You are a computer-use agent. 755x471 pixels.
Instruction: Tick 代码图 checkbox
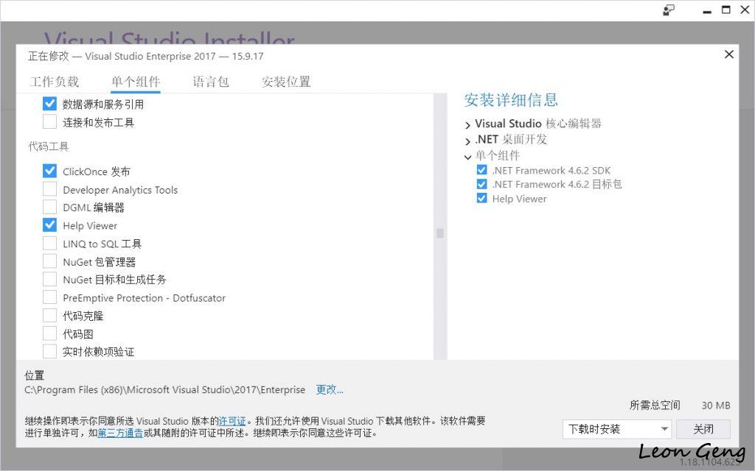pyautogui.click(x=49, y=333)
